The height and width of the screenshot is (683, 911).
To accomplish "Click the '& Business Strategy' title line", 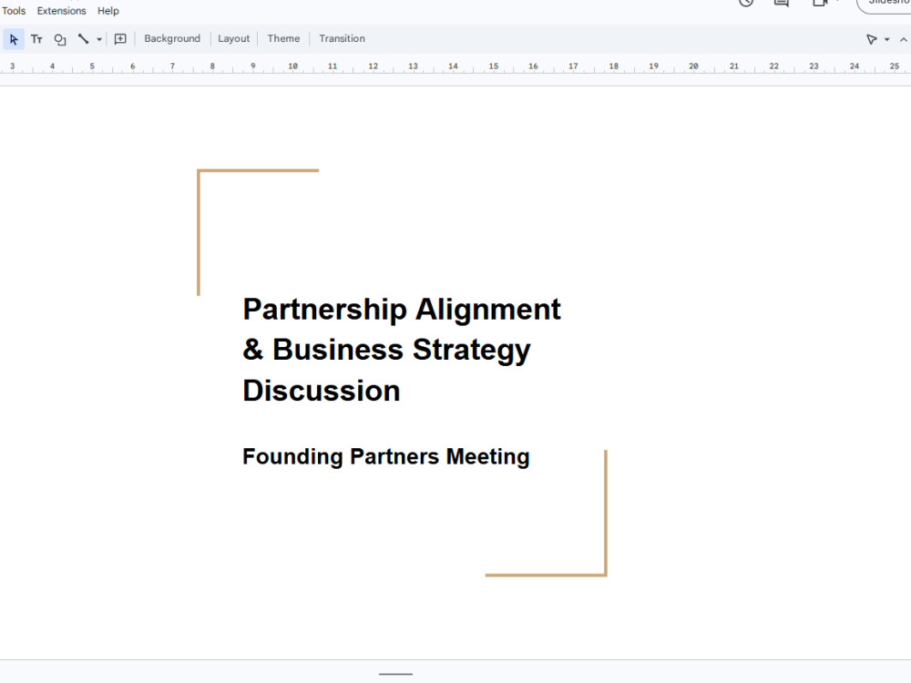I will click(386, 350).
